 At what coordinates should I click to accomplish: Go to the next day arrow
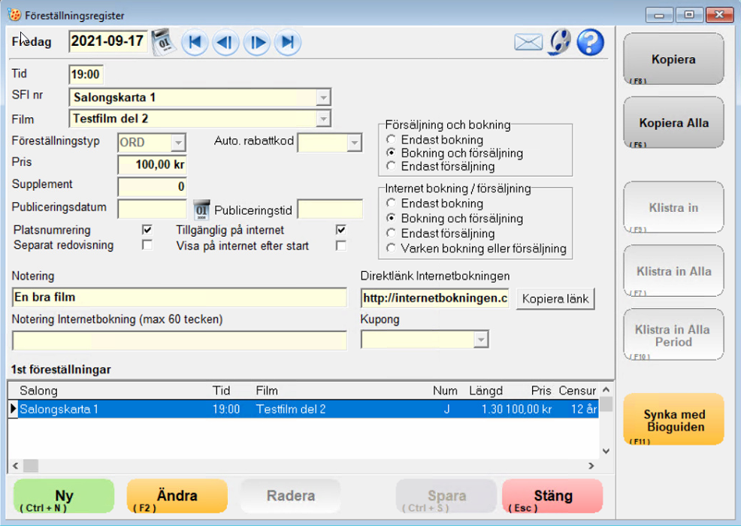pos(256,42)
